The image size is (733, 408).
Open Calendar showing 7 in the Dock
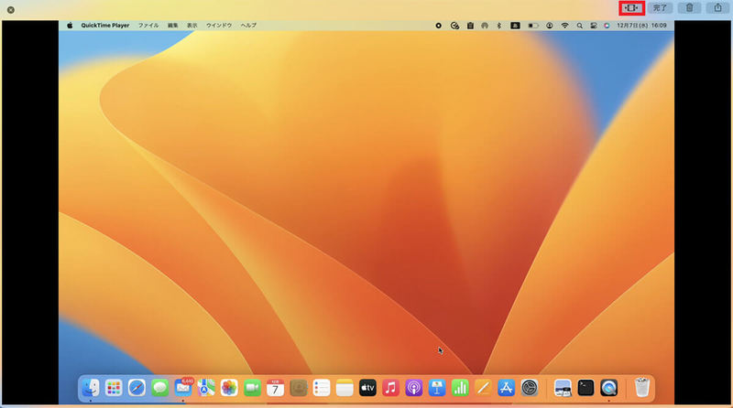coord(276,388)
